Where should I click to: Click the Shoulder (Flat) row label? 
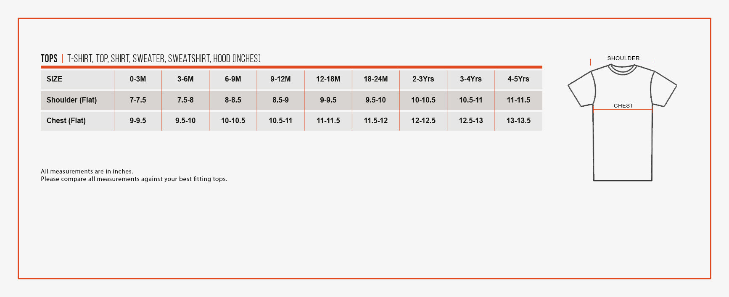pyautogui.click(x=71, y=100)
